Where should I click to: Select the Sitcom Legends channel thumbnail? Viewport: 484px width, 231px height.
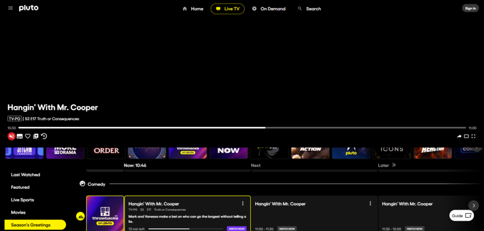point(24,153)
